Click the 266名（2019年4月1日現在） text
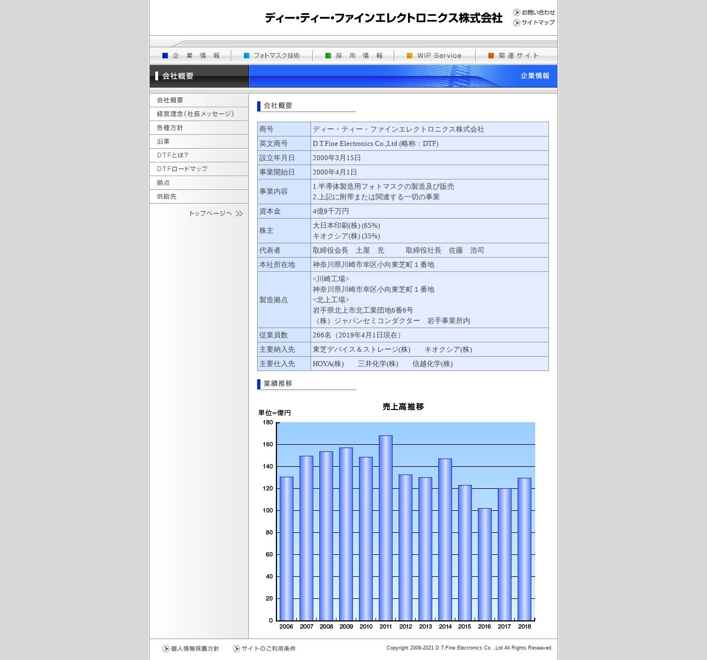Viewport: 707px width, 660px height. 358,335
